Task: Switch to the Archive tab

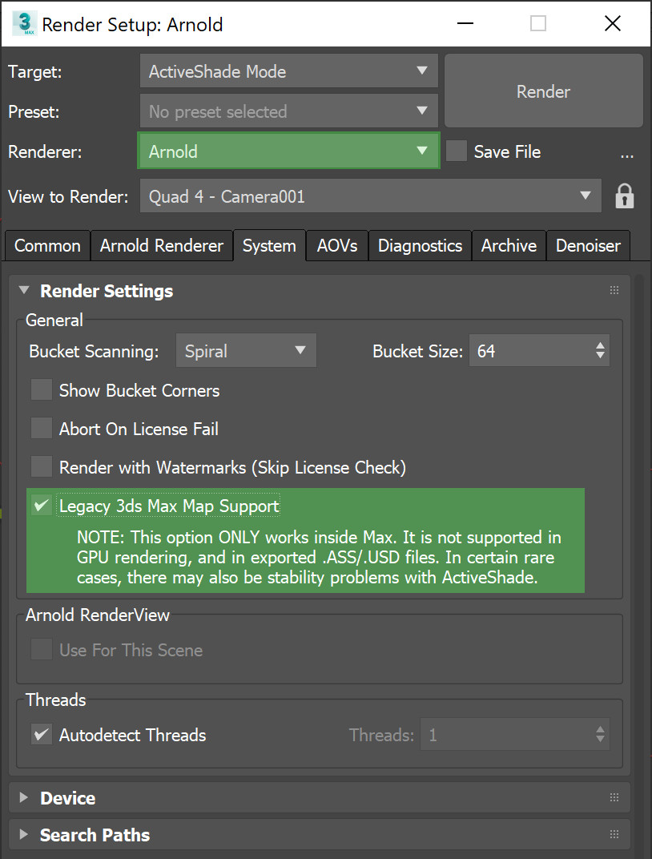Action: click(x=509, y=245)
